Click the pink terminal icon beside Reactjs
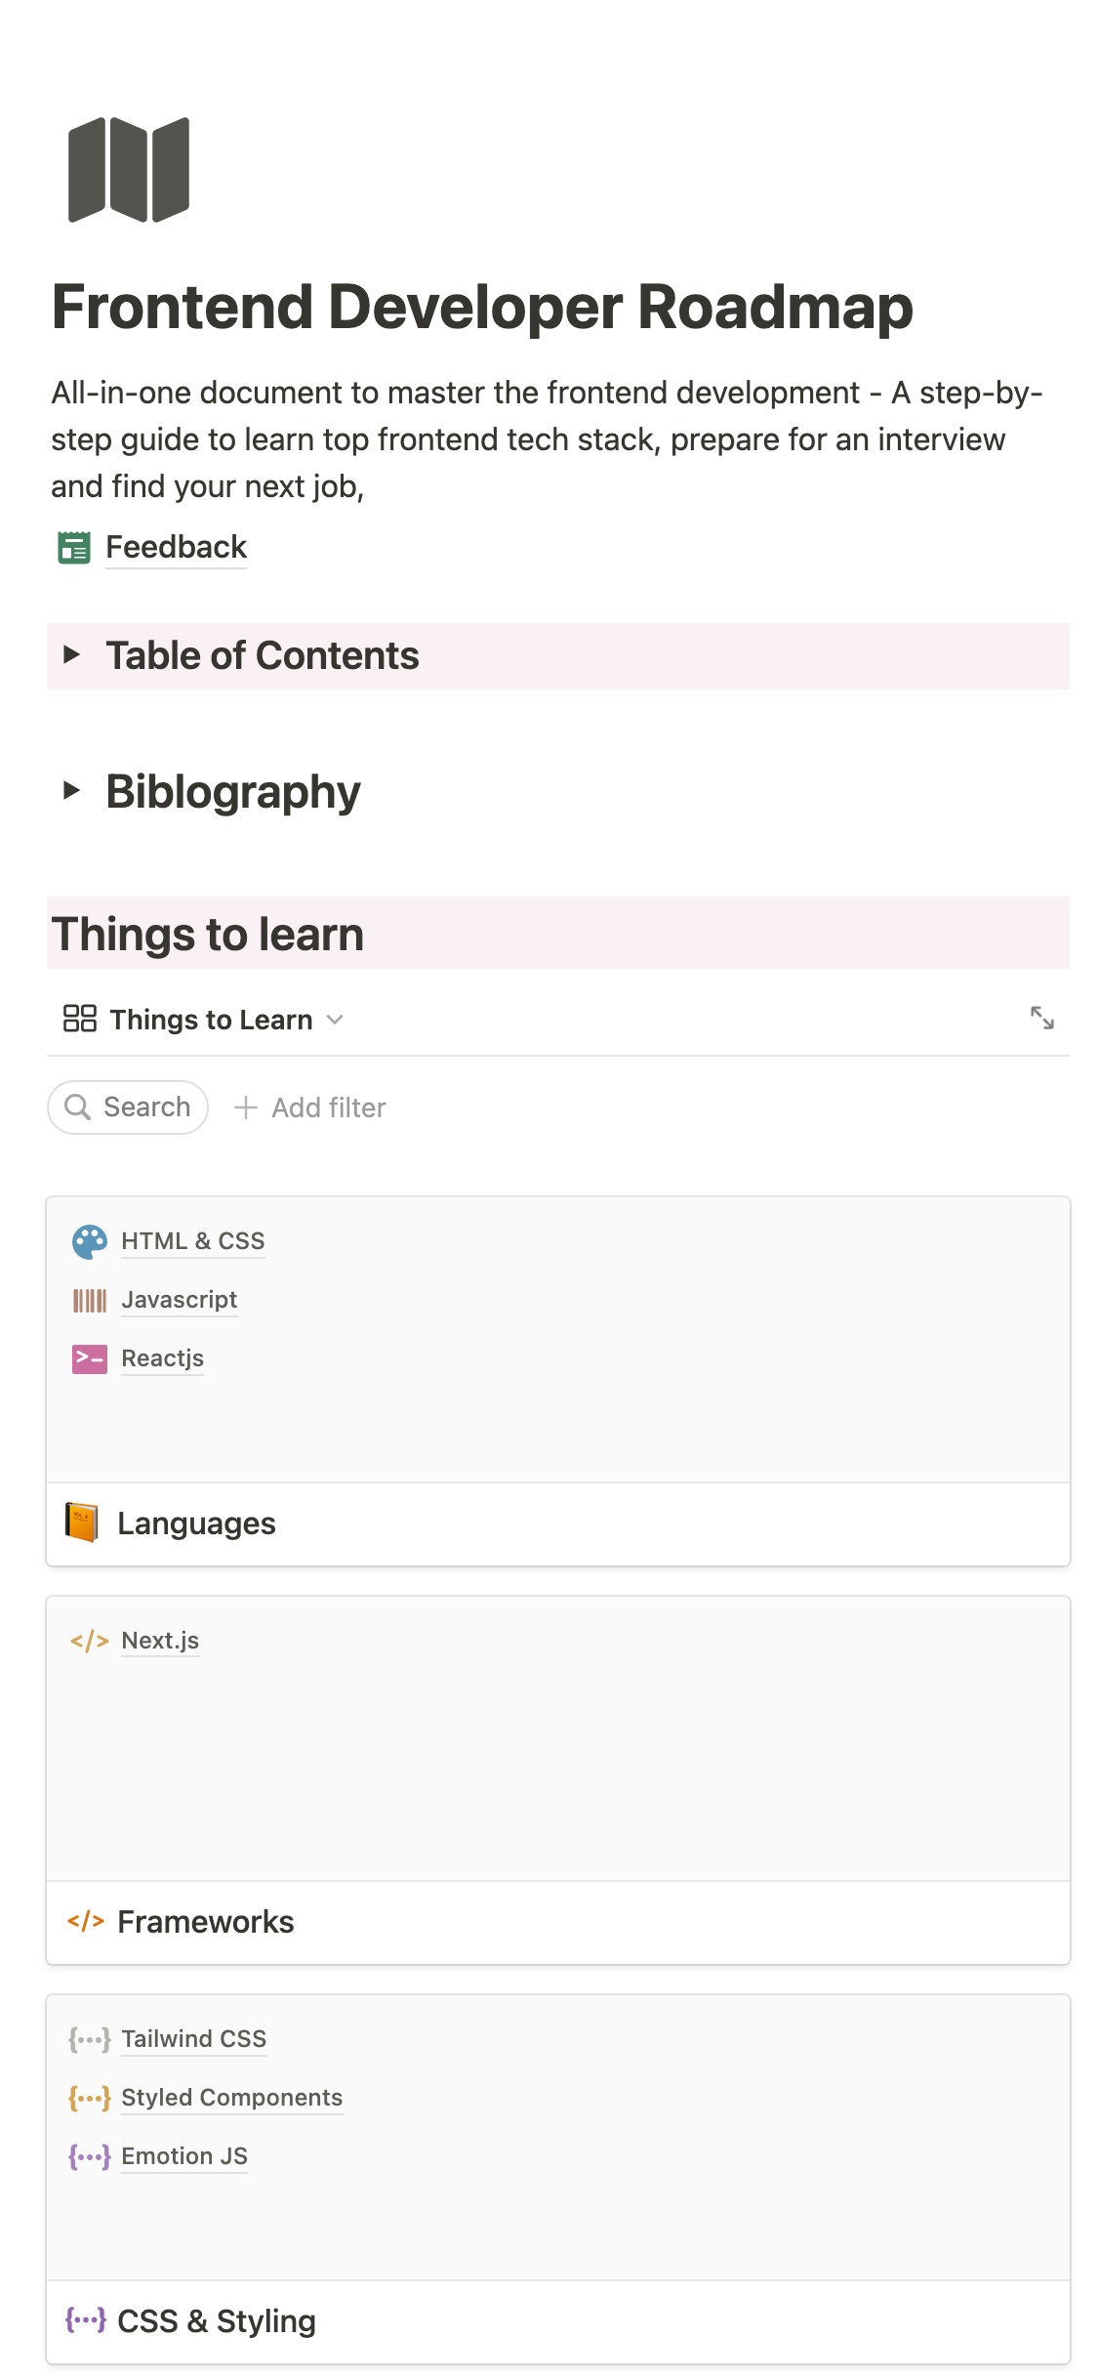This screenshot has width=1098, height=2379. [89, 1358]
